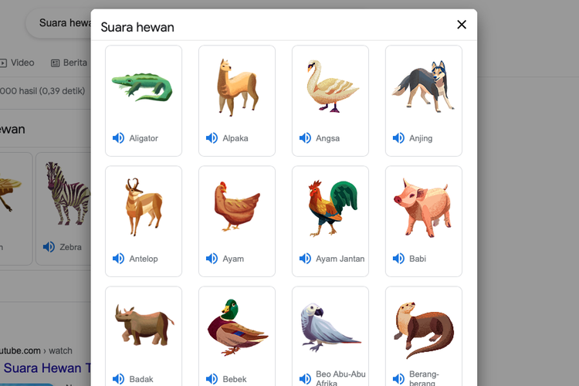Open the Suara Hewan video result link

(x=47, y=368)
